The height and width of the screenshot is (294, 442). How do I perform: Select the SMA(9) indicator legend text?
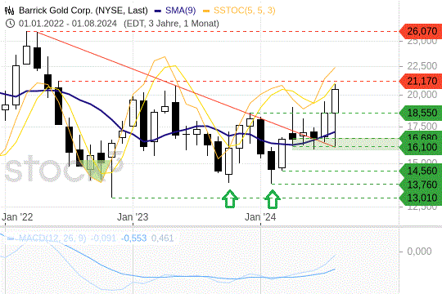[180, 11]
